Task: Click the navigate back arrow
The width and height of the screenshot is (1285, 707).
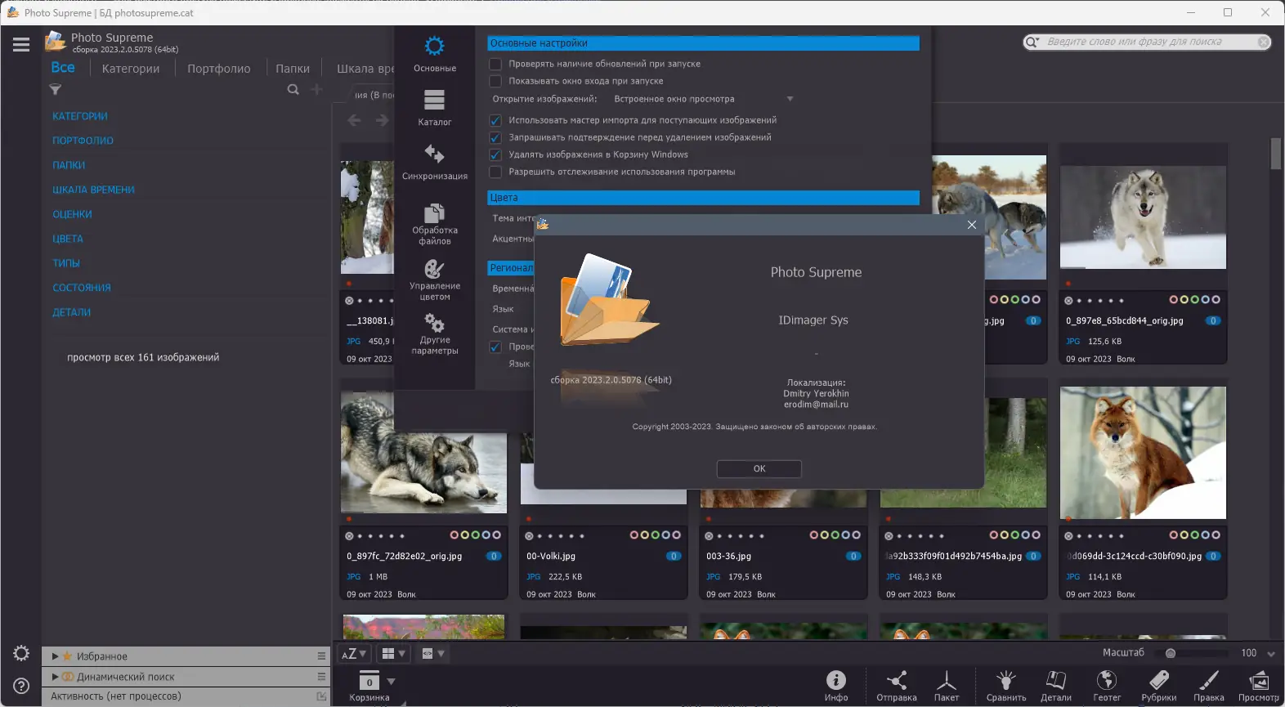Action: pos(354,120)
